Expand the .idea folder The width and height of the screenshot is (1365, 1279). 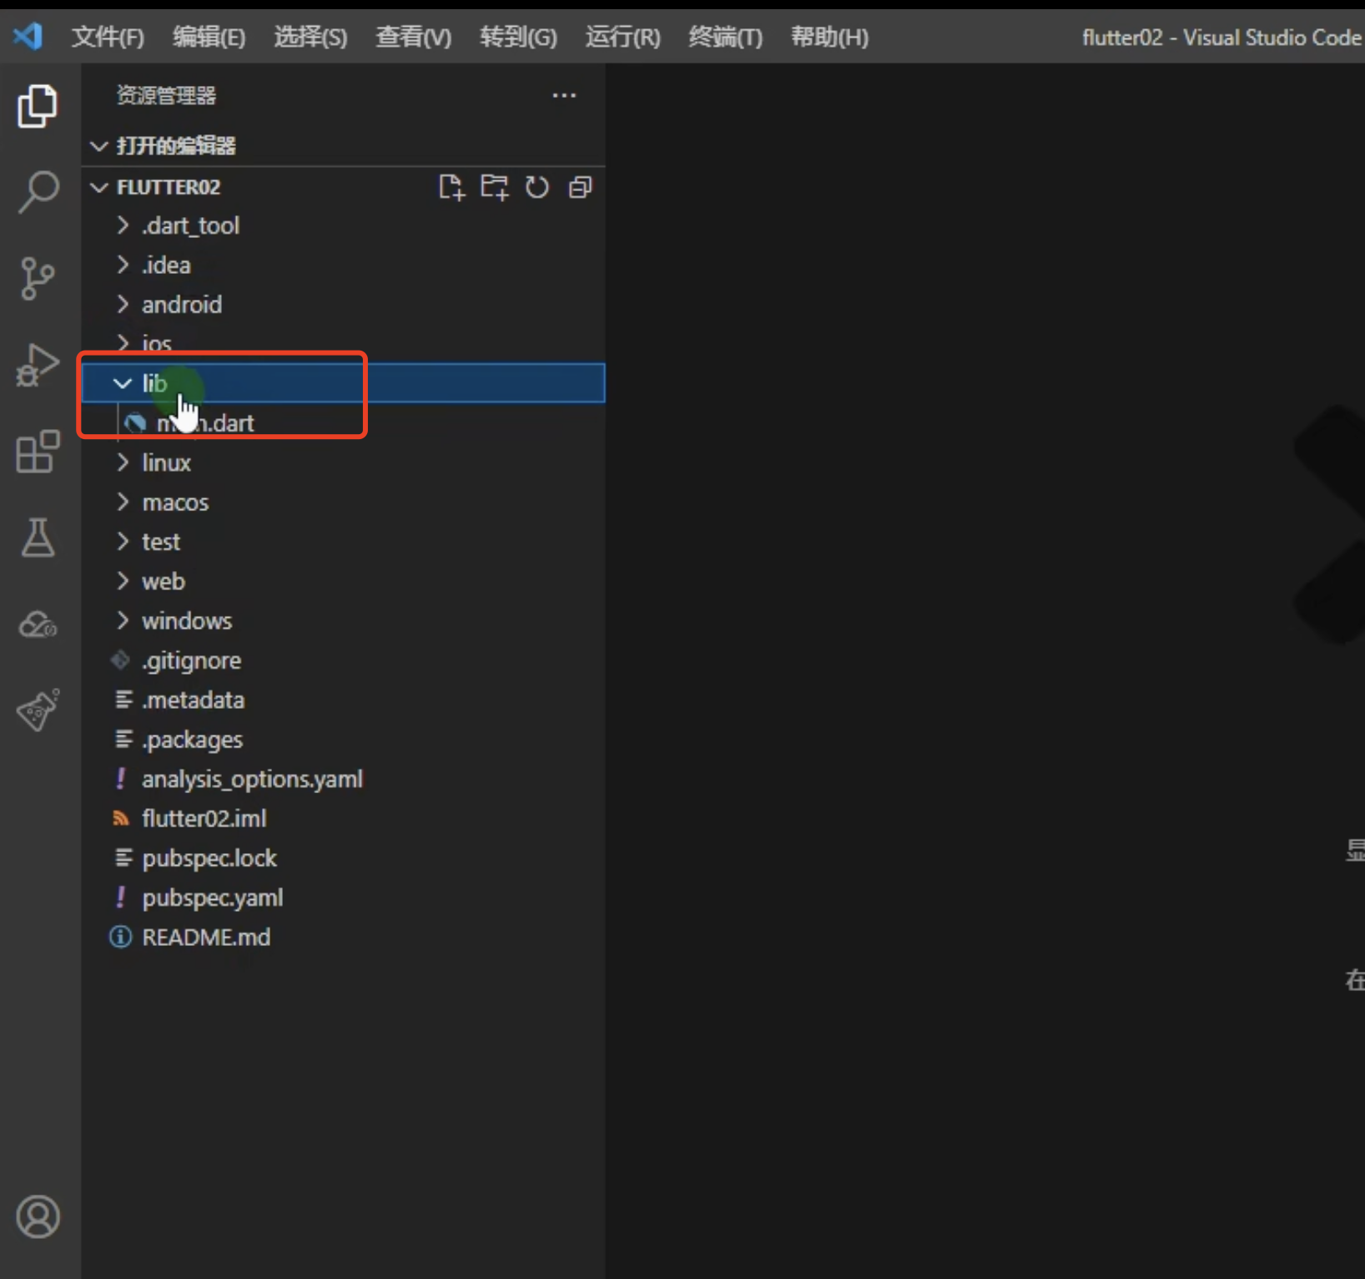coord(343,265)
